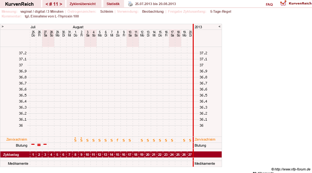Click the date header '3. Sa'
The image size is (312, 173).
[87, 34]
